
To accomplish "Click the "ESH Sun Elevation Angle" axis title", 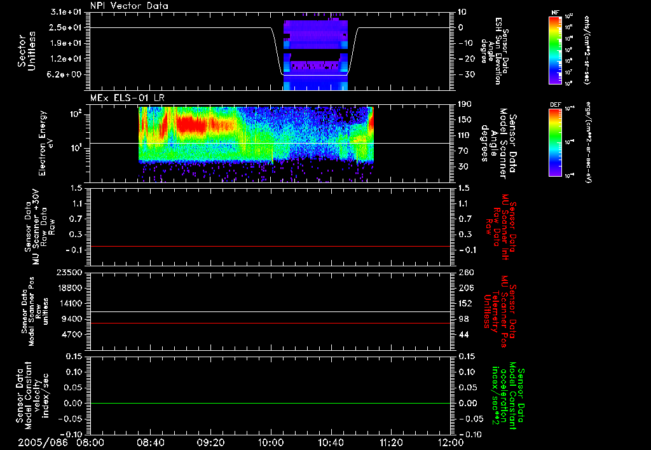I will 494,51.
